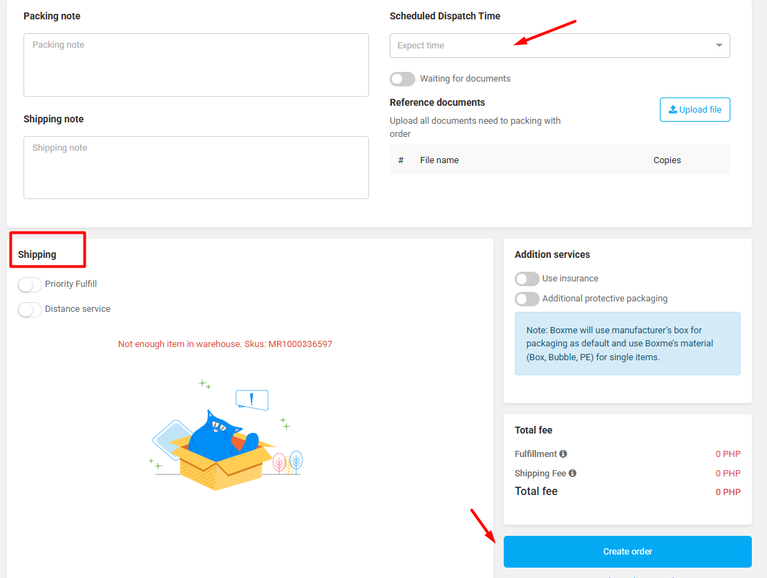767x578 pixels.
Task: Click the Upload file button
Action: 694,110
